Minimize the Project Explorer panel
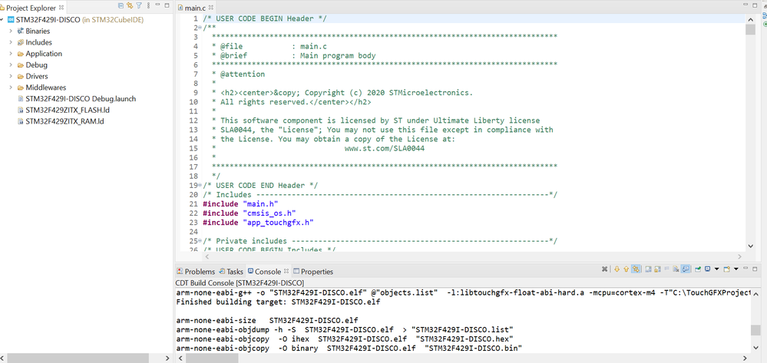 (x=157, y=5)
